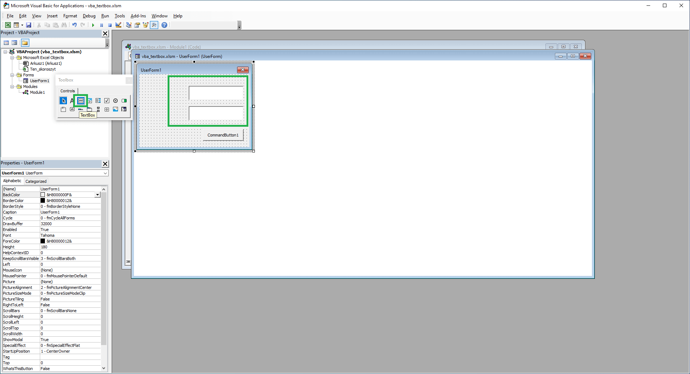Screen dimensions: 690x374
Task: Click View Code icon in Project panel
Action: click(x=6, y=43)
